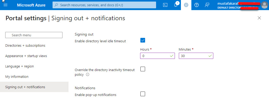The image size is (269, 111).
Task: Open the hamburger portal menu
Action: (x=5, y=5)
